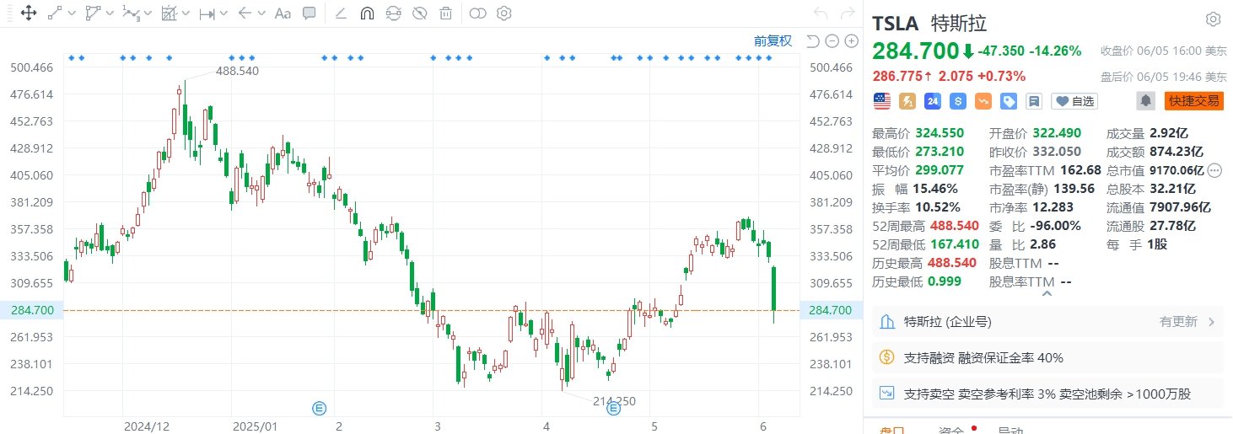Open trend line tool dropdown arrow

tap(71, 13)
